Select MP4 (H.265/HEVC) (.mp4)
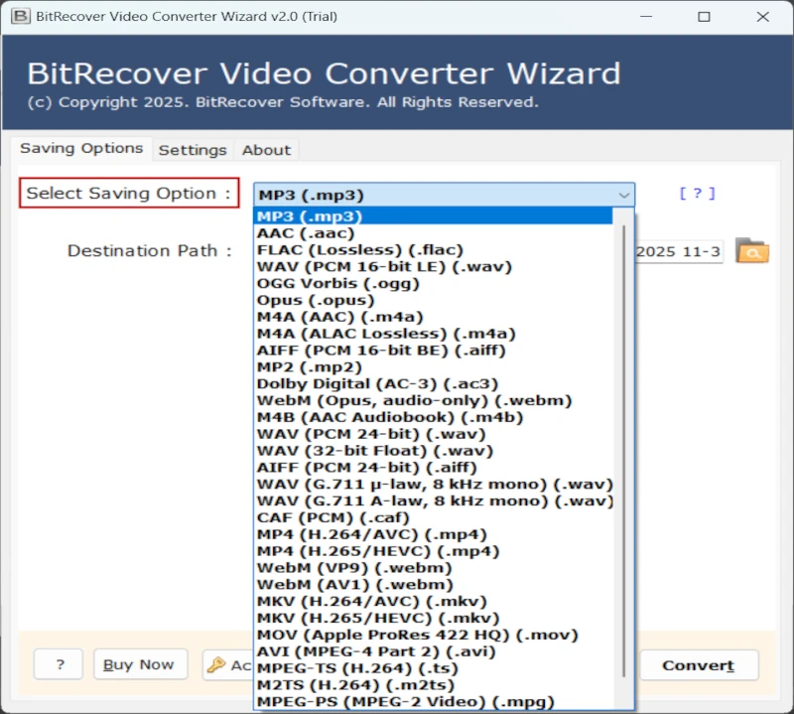Screen dimensions: 794x714 [433, 551]
